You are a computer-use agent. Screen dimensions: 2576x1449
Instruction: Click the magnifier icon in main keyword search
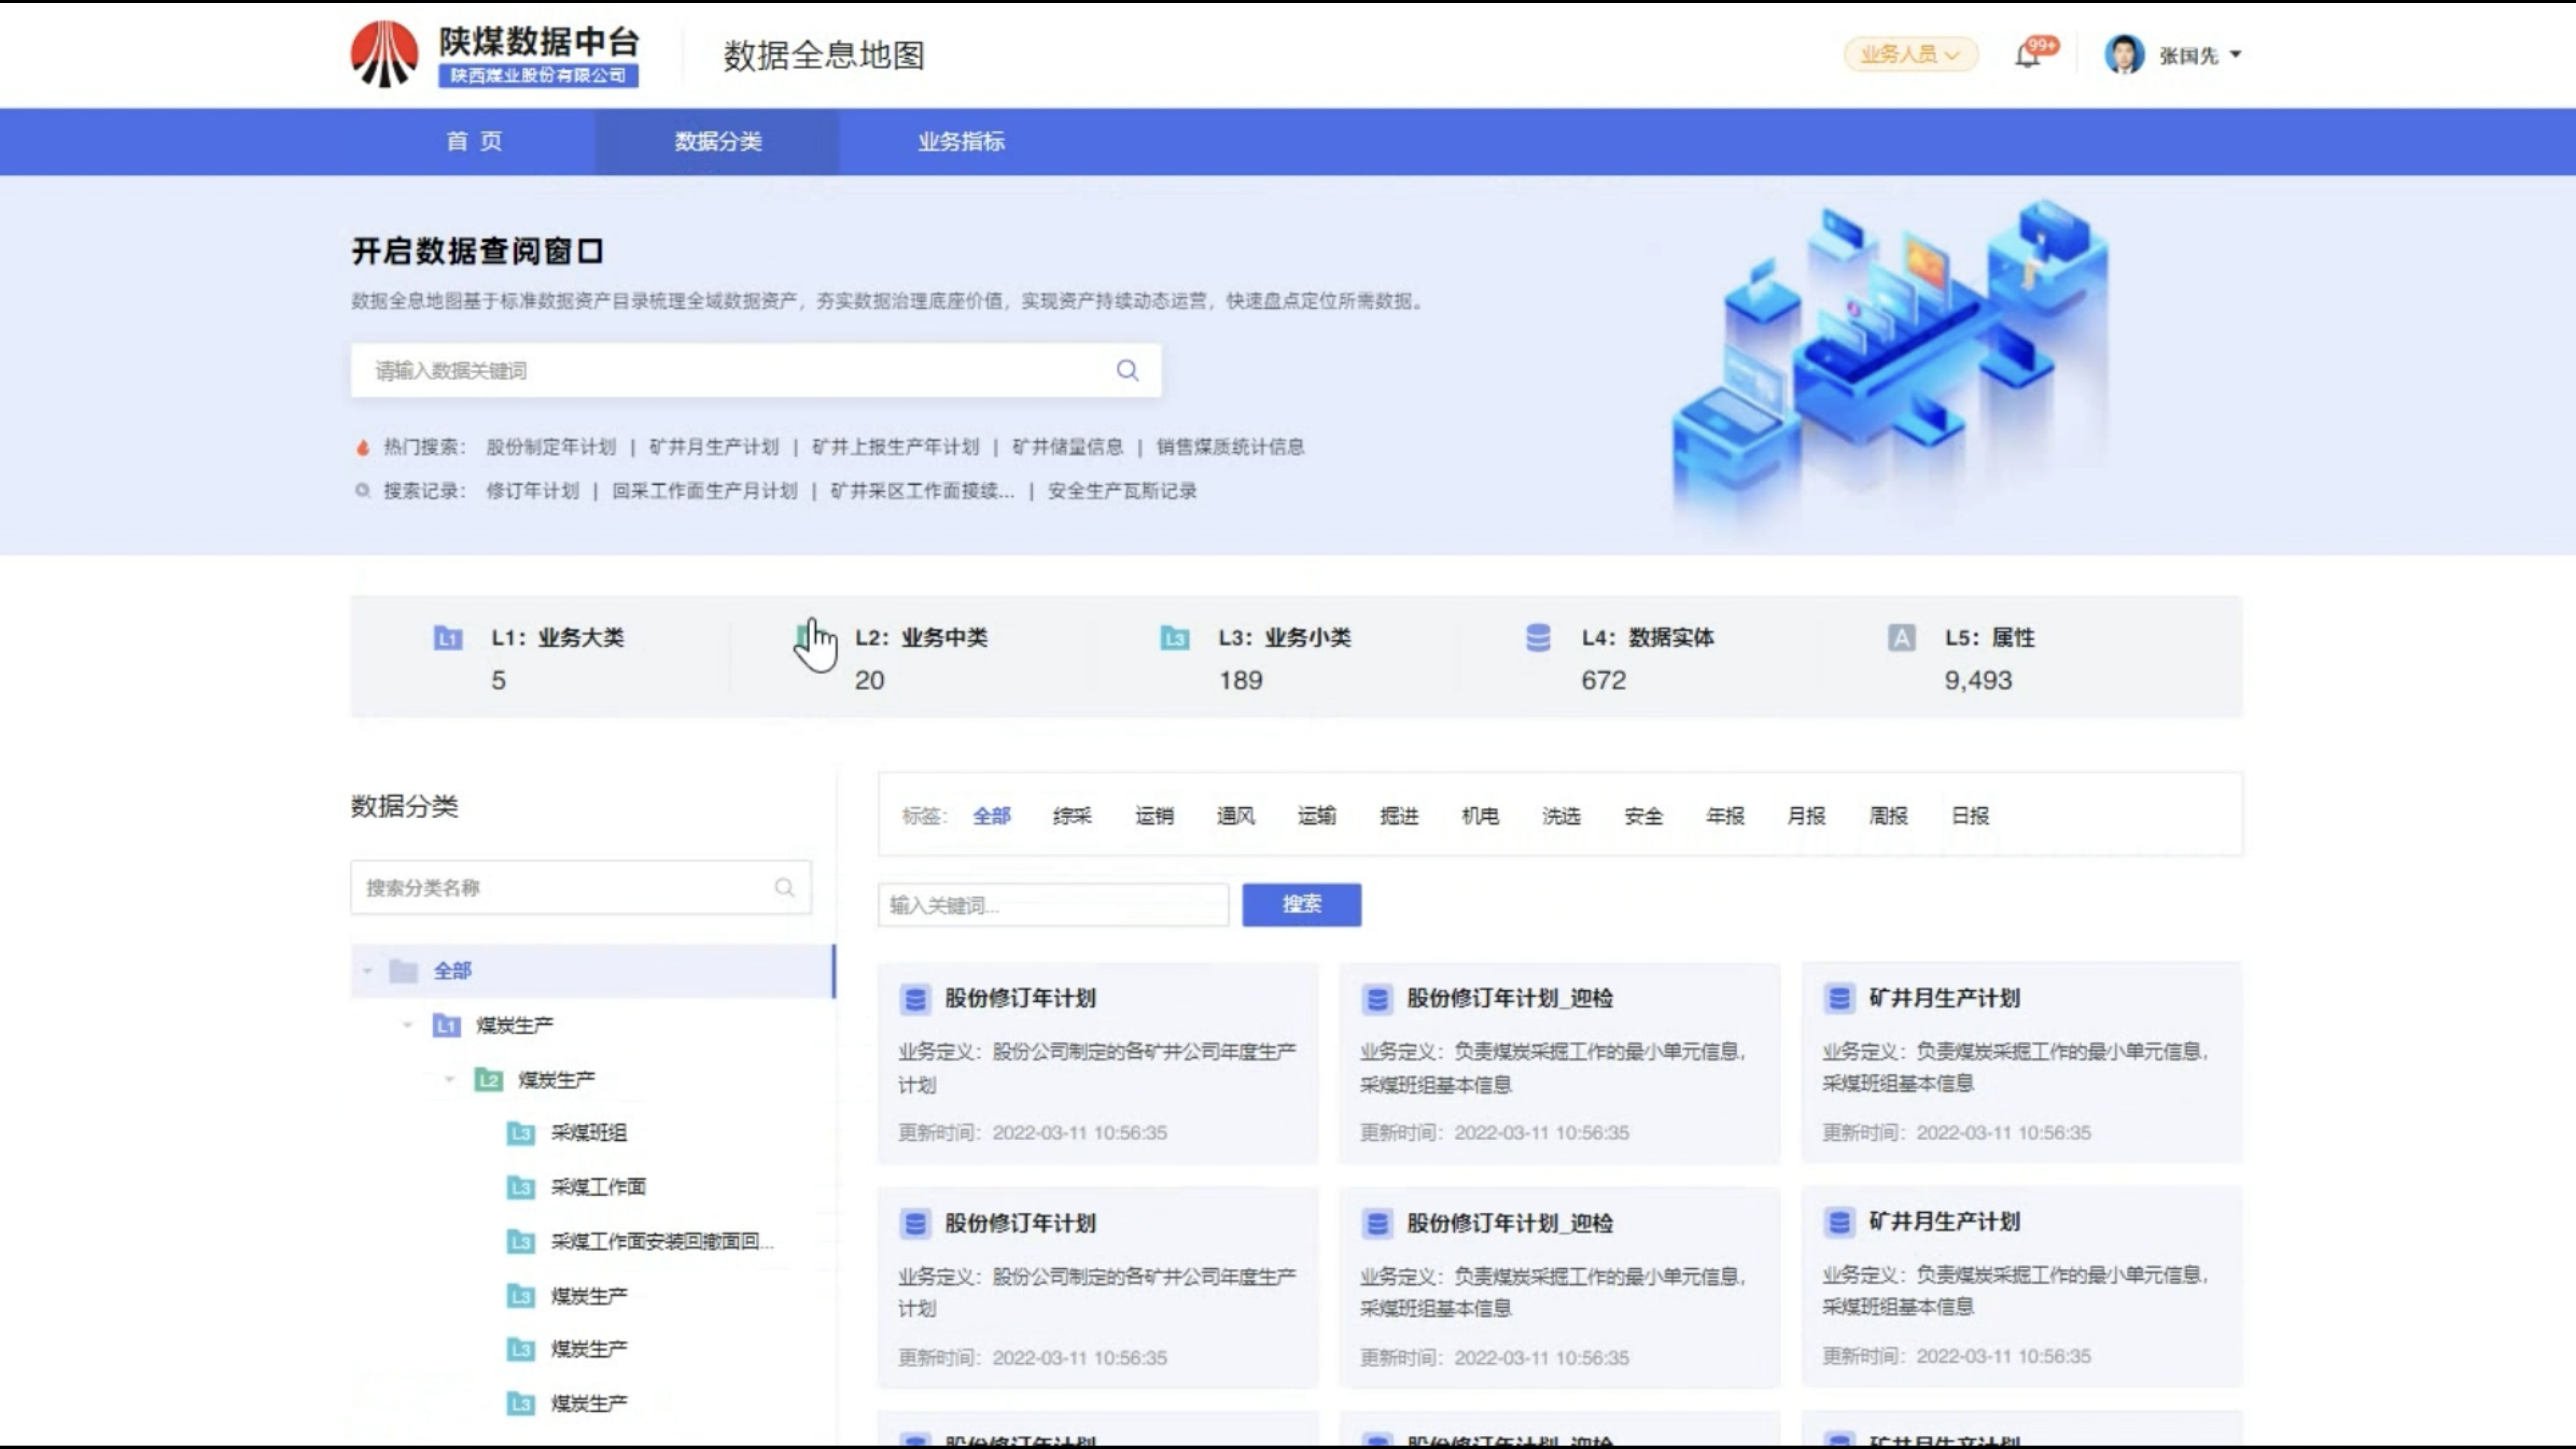[x=1127, y=371]
